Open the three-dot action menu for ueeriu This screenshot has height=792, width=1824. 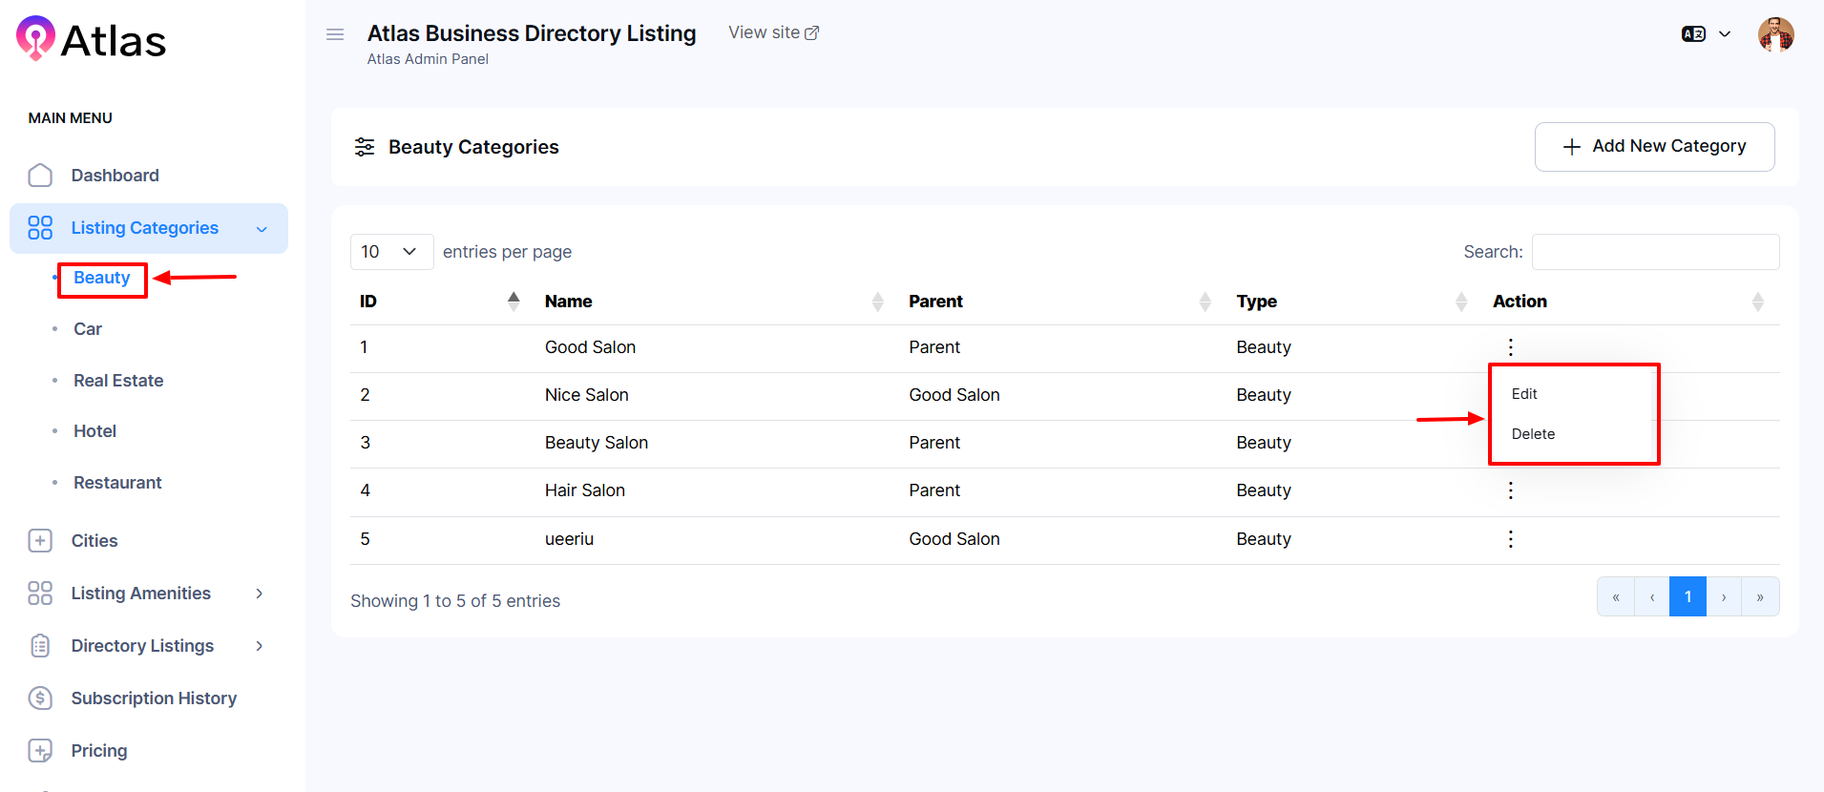coord(1510,539)
